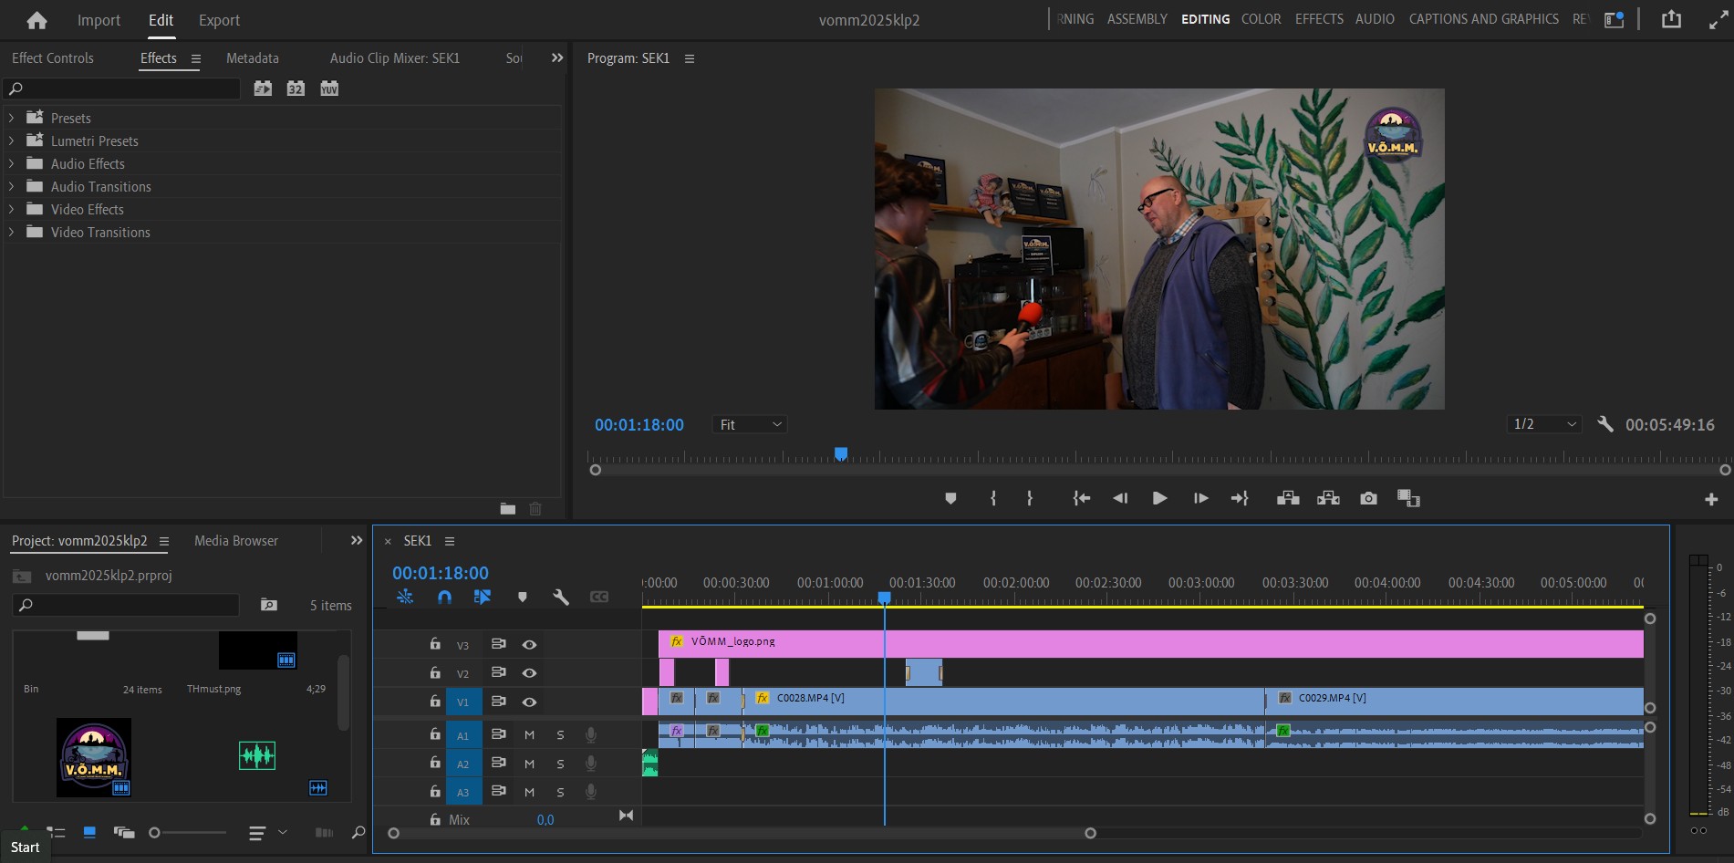
Task: Add marker in Program Monitor
Action: point(950,498)
